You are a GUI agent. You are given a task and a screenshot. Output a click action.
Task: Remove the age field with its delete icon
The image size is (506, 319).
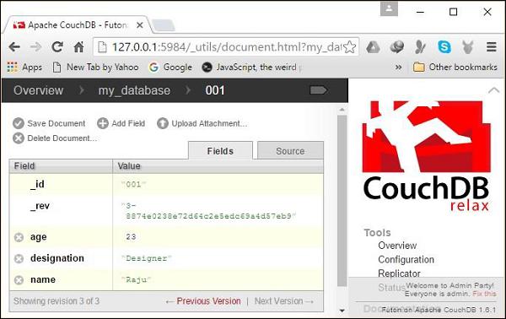[x=19, y=237]
